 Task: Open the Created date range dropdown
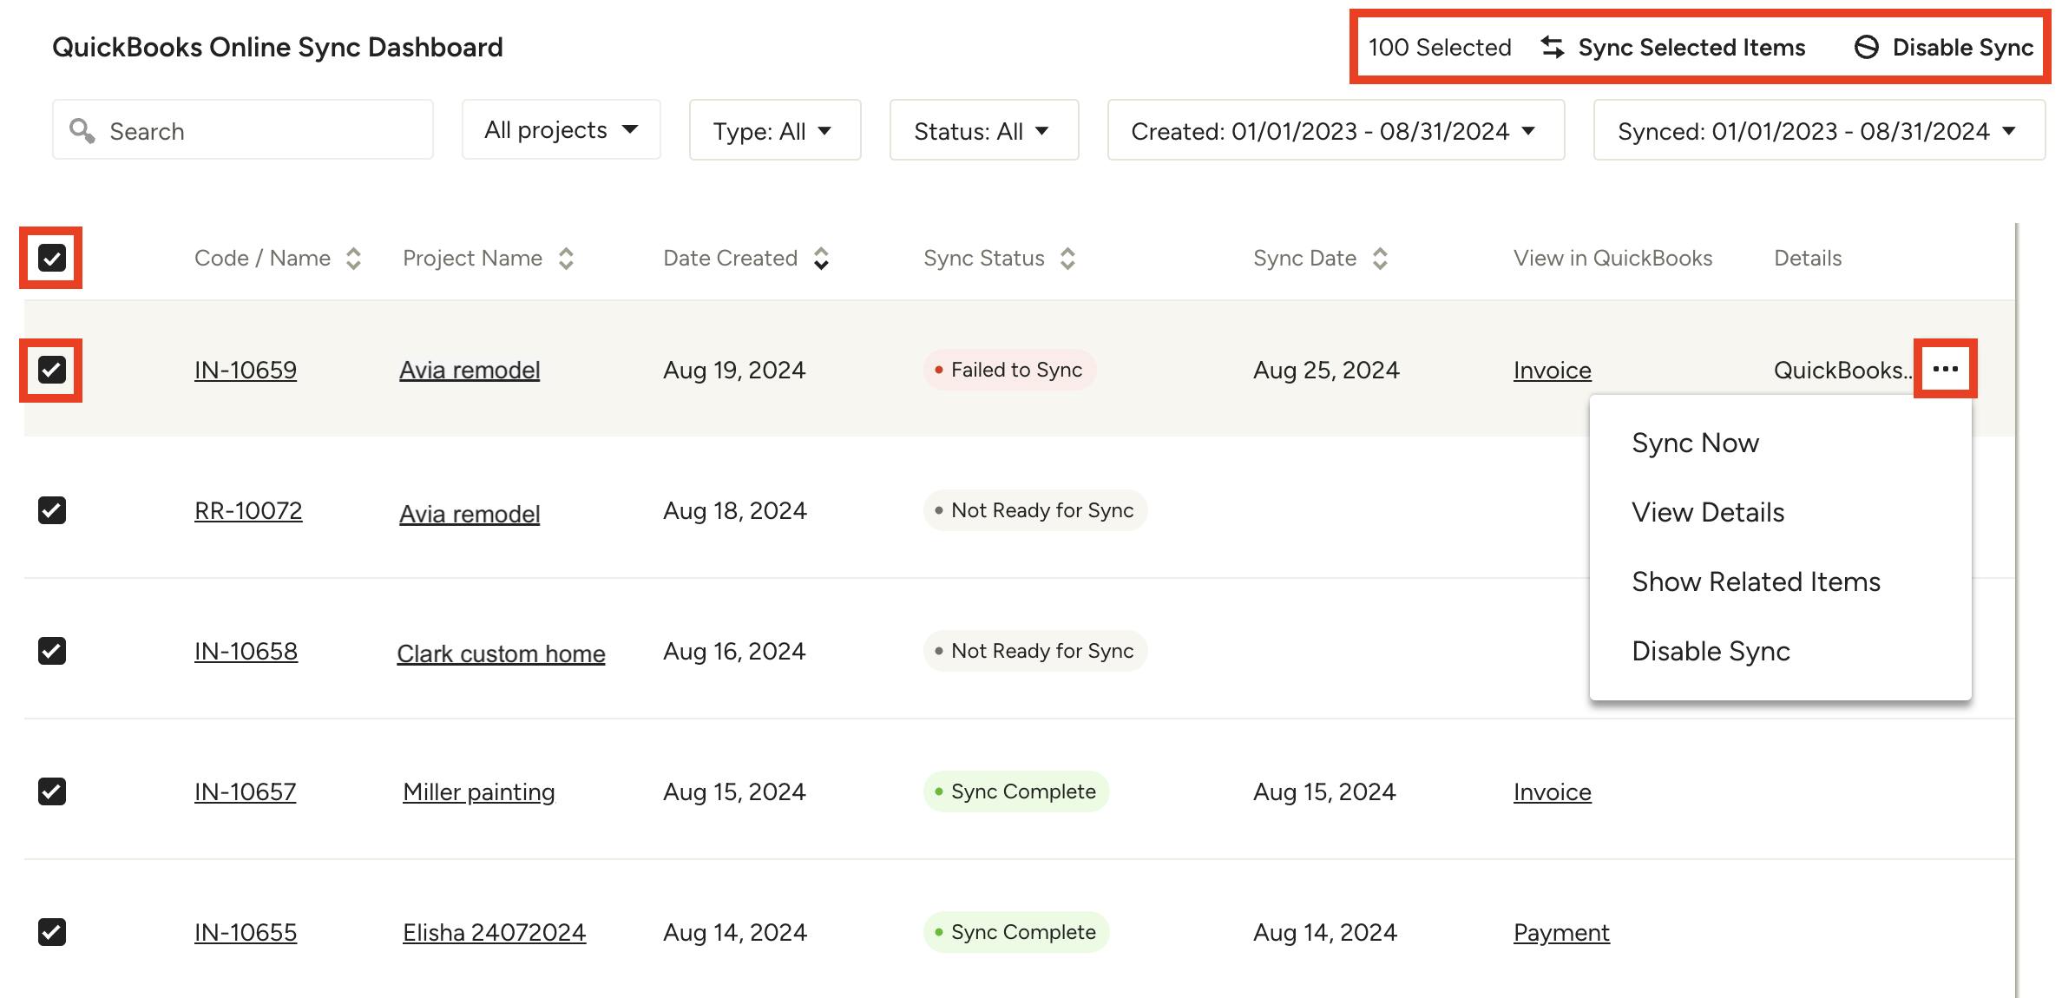click(x=1336, y=129)
